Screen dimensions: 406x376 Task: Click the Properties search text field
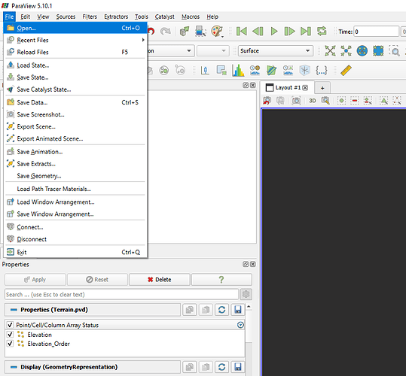click(x=121, y=294)
